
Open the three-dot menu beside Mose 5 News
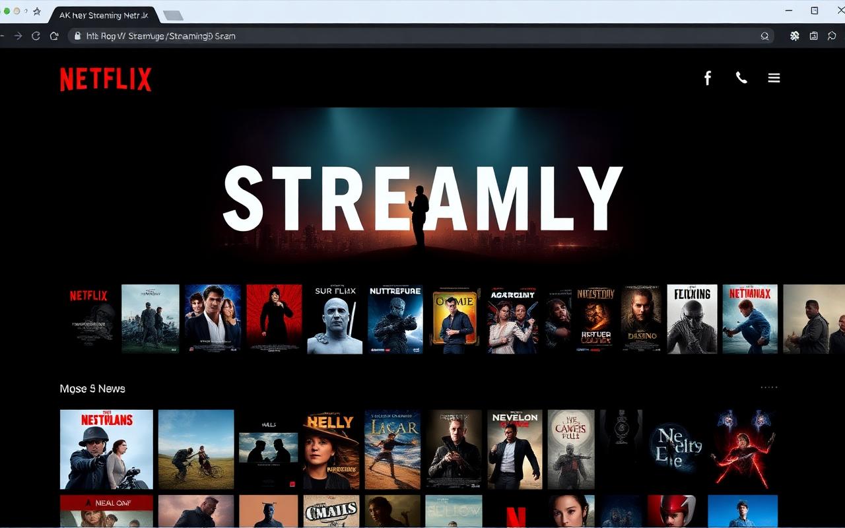[x=769, y=387]
